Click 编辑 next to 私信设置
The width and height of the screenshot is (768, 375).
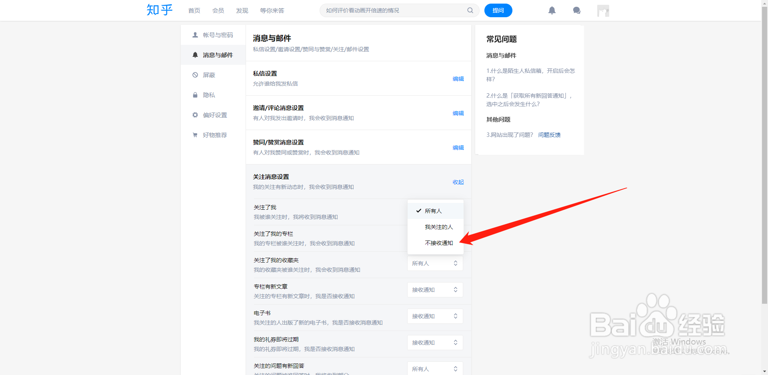click(x=458, y=79)
